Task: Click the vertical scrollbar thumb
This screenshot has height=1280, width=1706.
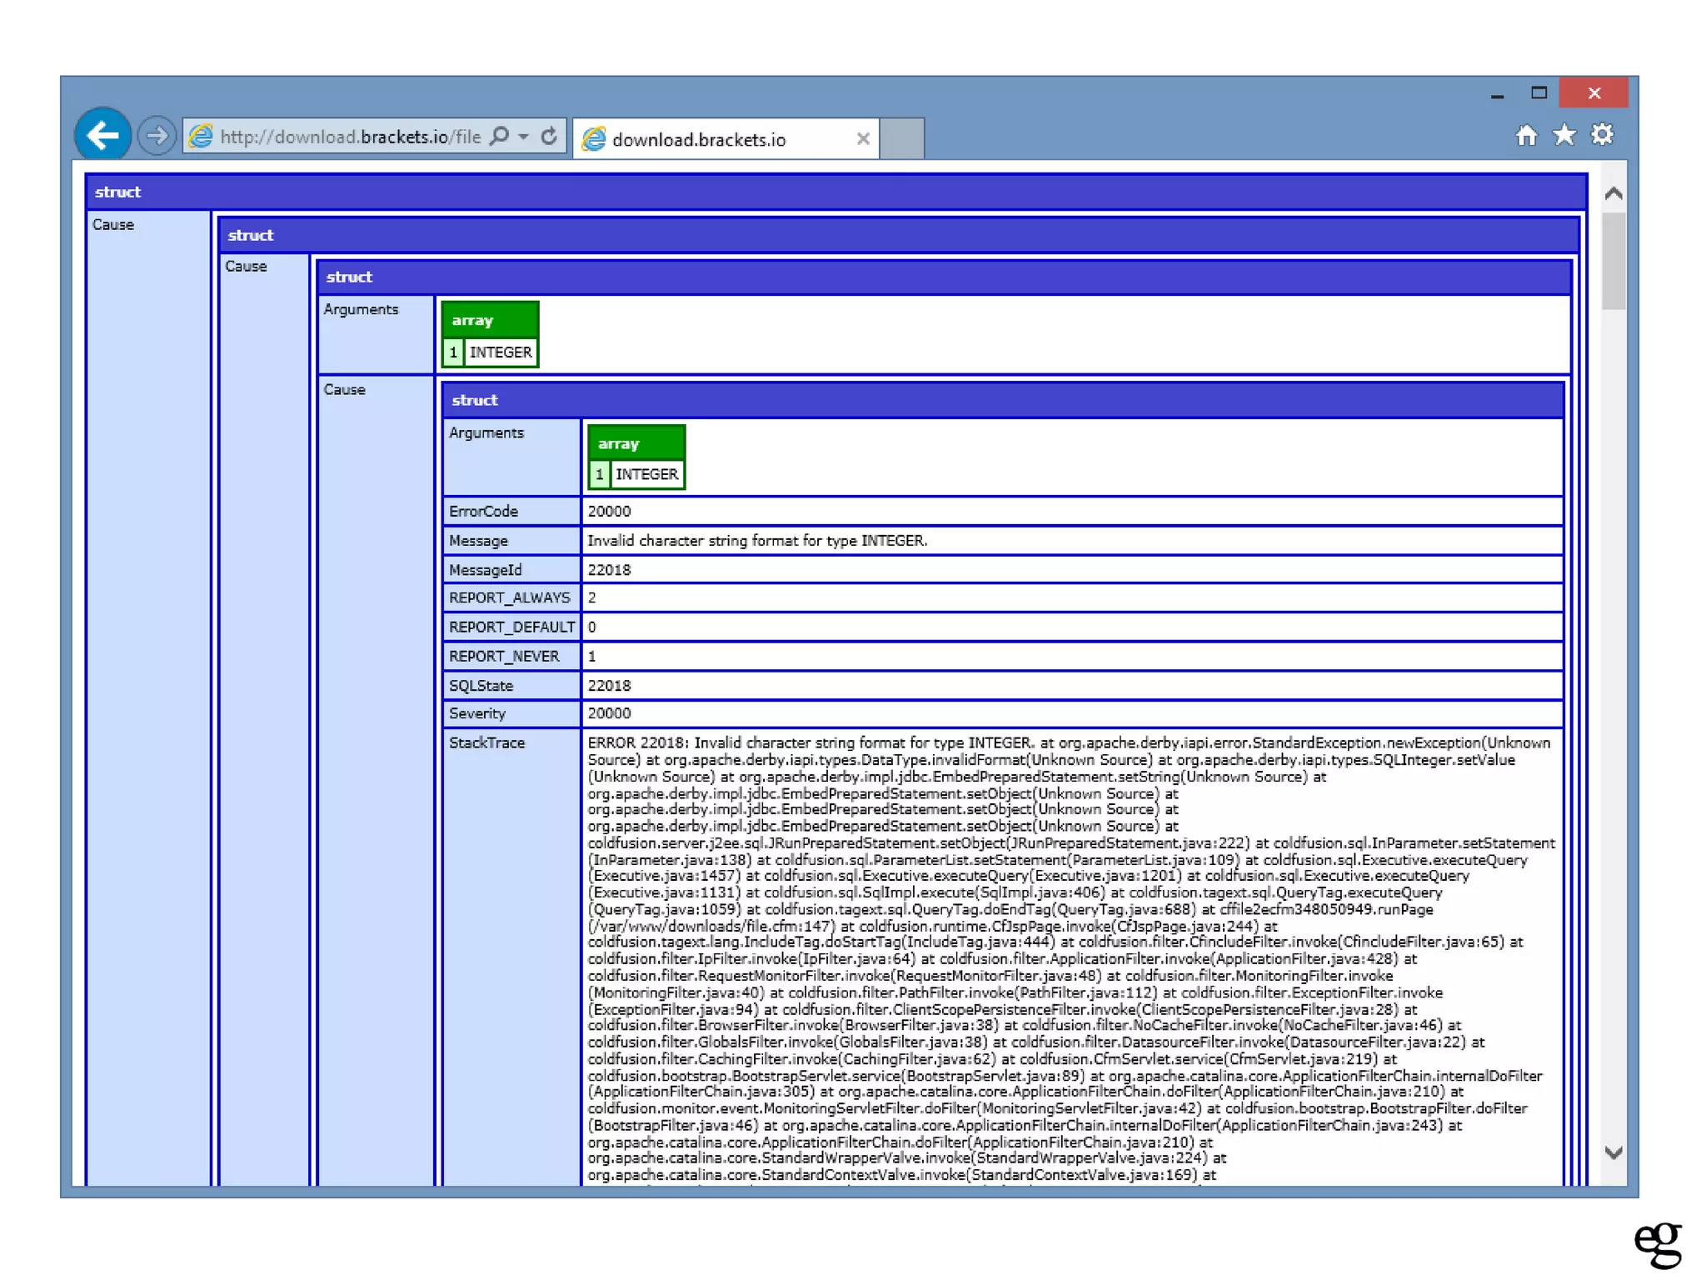Action: (x=1614, y=260)
